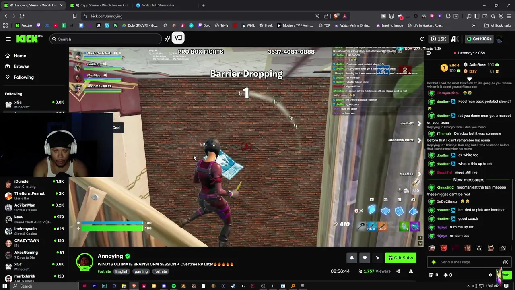Open the Brave shields lion icon
Viewport: 515px width, 290px height.
(336, 16)
